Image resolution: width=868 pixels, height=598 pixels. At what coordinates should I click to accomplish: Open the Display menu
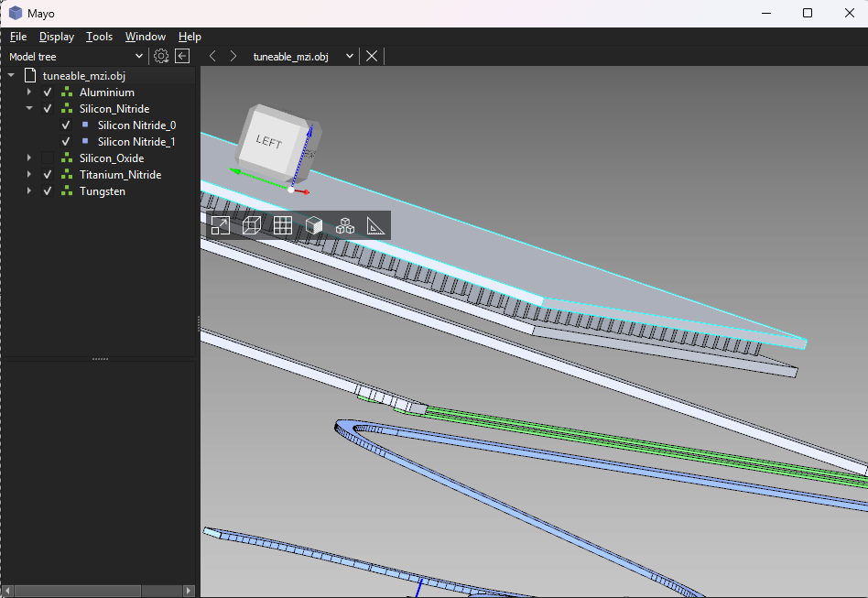pos(56,37)
